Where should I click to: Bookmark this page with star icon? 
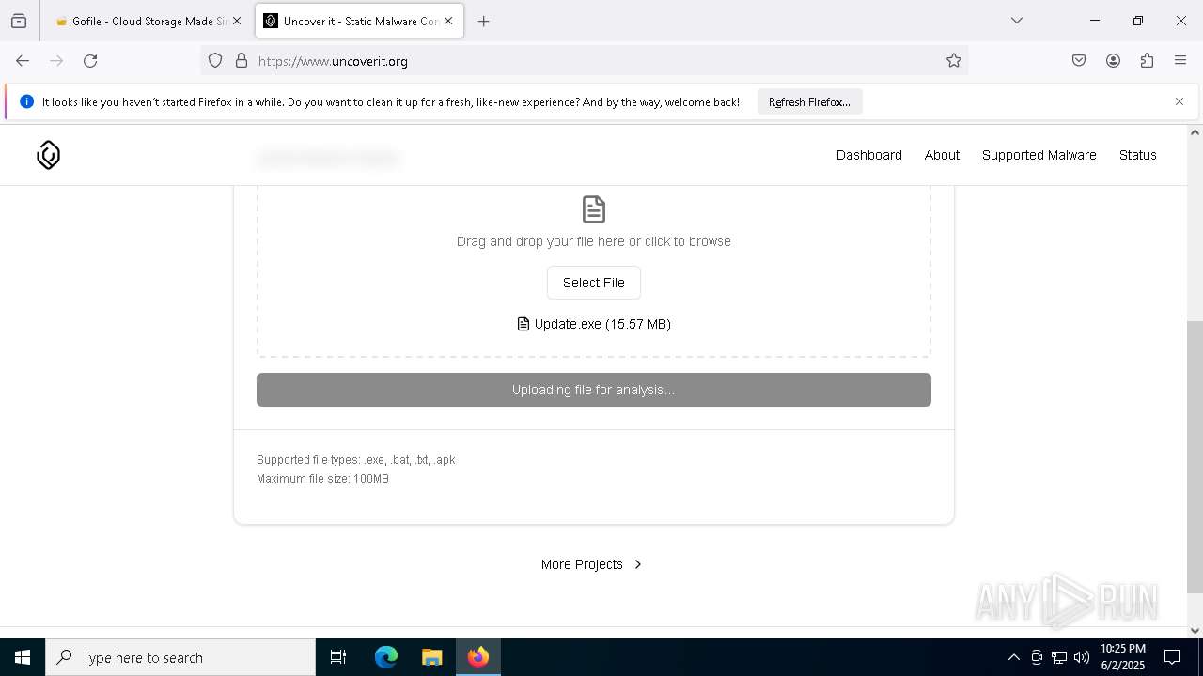click(954, 61)
